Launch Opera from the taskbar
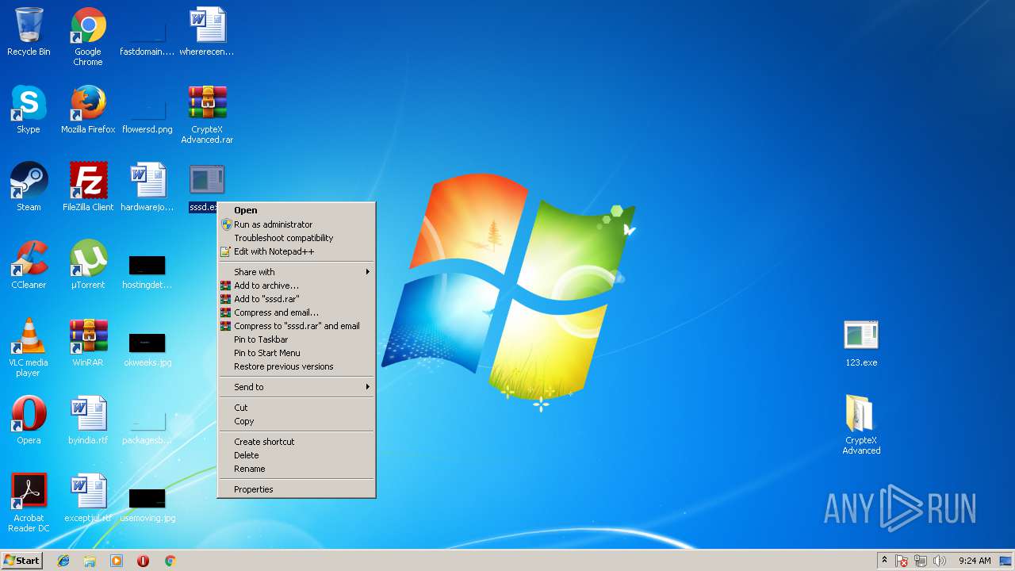This screenshot has width=1015, height=571. (x=143, y=561)
